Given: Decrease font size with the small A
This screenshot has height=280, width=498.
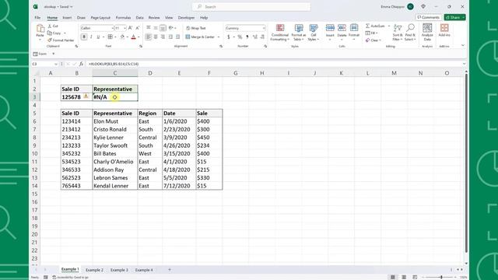Looking at the screenshot, I should 137,28.
